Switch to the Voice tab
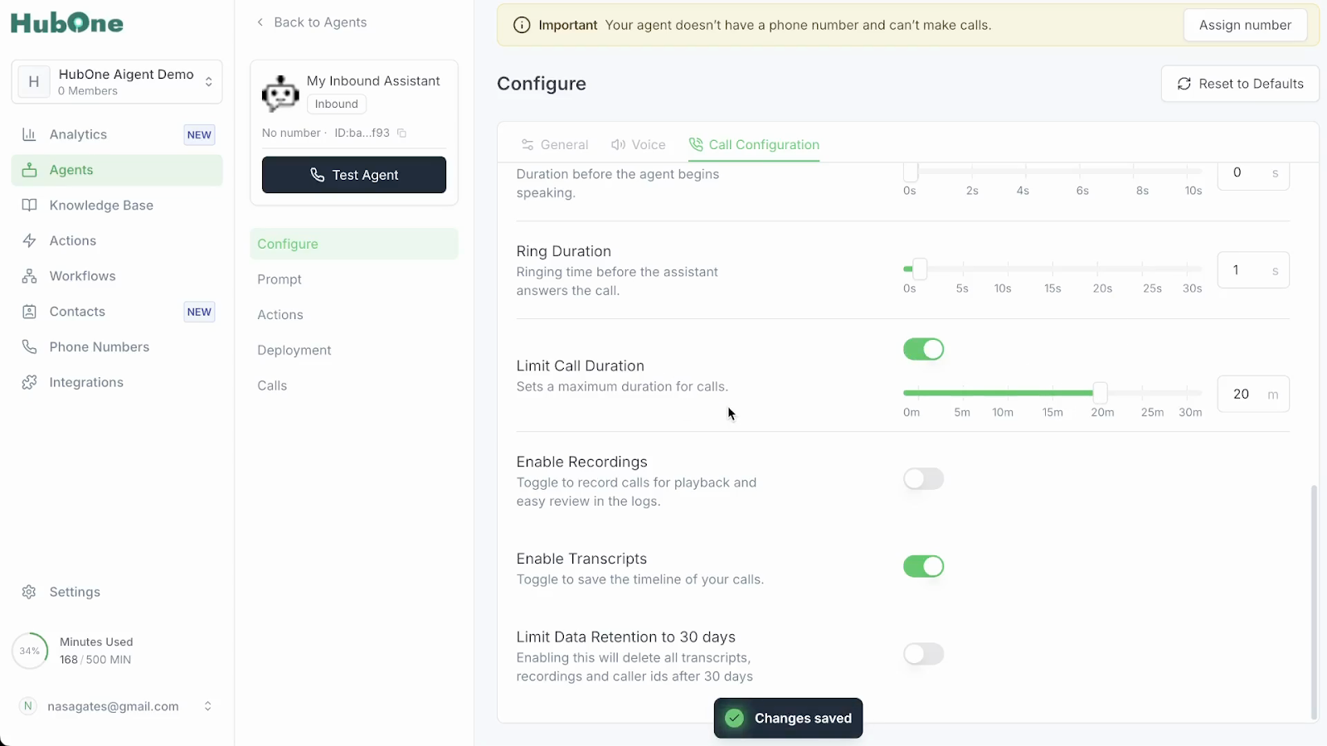The image size is (1327, 746). 639,145
